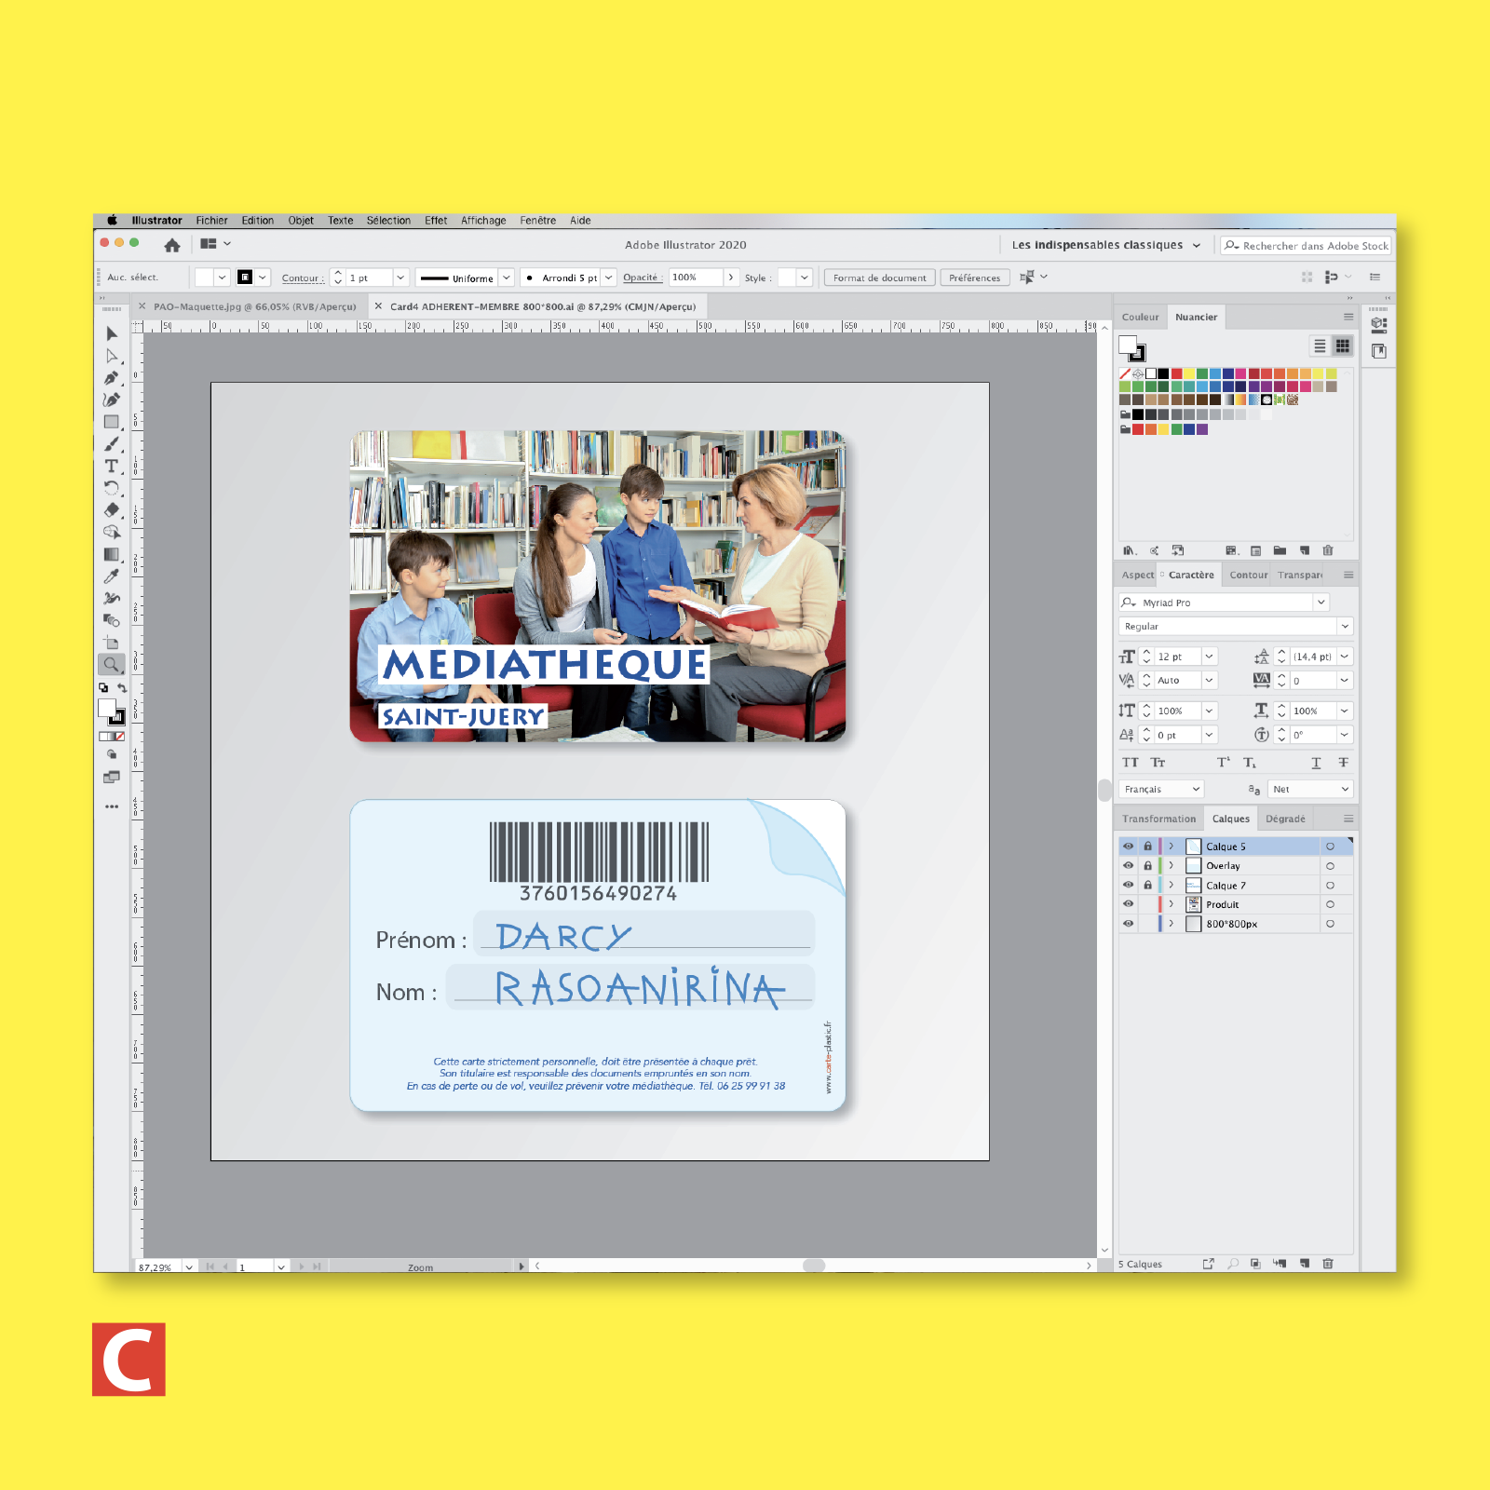Image resolution: width=1490 pixels, height=1490 pixels.
Task: Hide the Produit layer
Action: click(x=1128, y=904)
